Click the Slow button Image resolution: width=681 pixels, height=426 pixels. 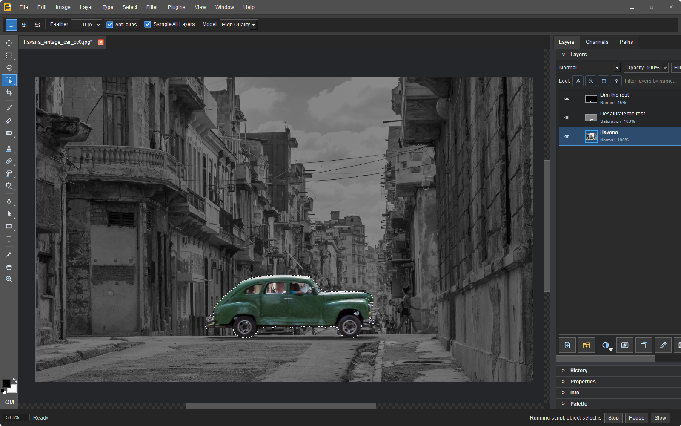pyautogui.click(x=660, y=418)
